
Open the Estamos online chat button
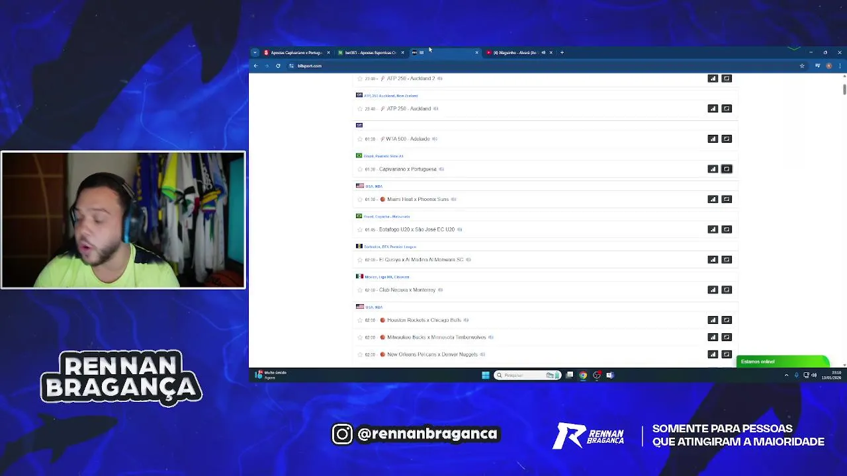[782, 362]
